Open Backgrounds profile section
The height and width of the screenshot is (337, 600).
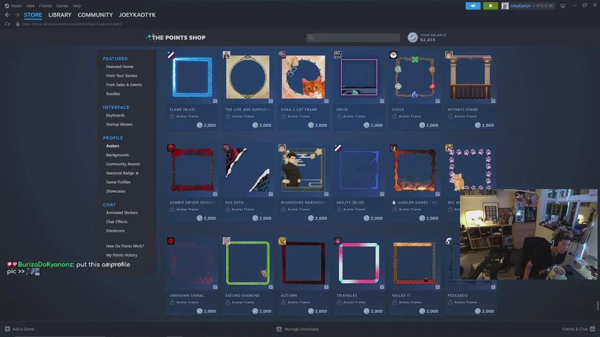[x=117, y=155]
